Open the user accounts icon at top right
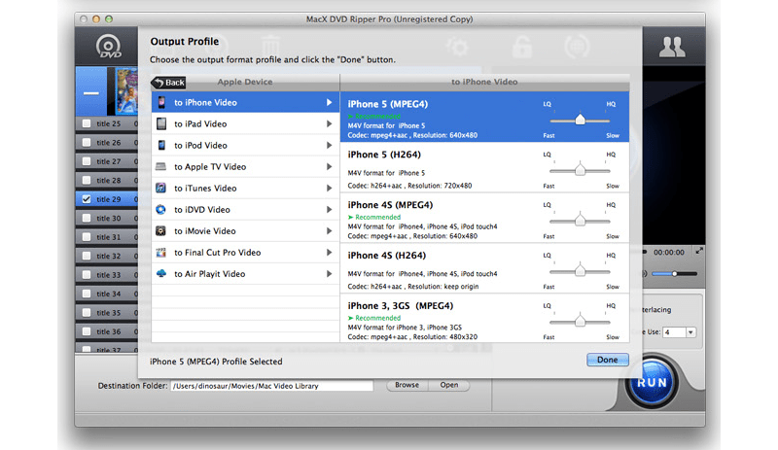 coord(672,47)
